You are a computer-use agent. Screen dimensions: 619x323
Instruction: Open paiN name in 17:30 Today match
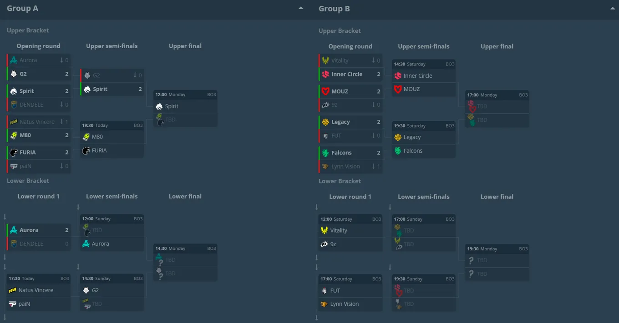point(25,304)
